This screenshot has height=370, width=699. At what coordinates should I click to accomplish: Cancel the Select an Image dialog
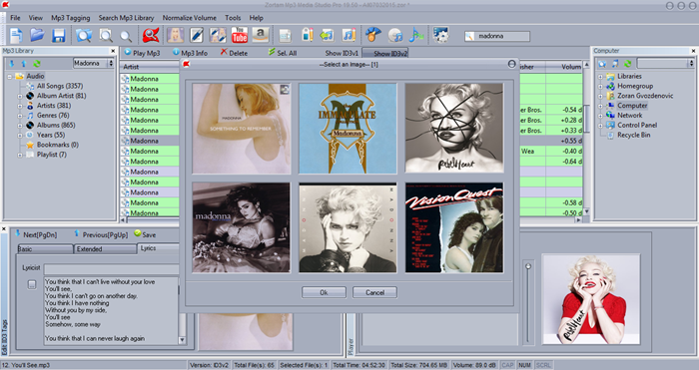pyautogui.click(x=374, y=292)
